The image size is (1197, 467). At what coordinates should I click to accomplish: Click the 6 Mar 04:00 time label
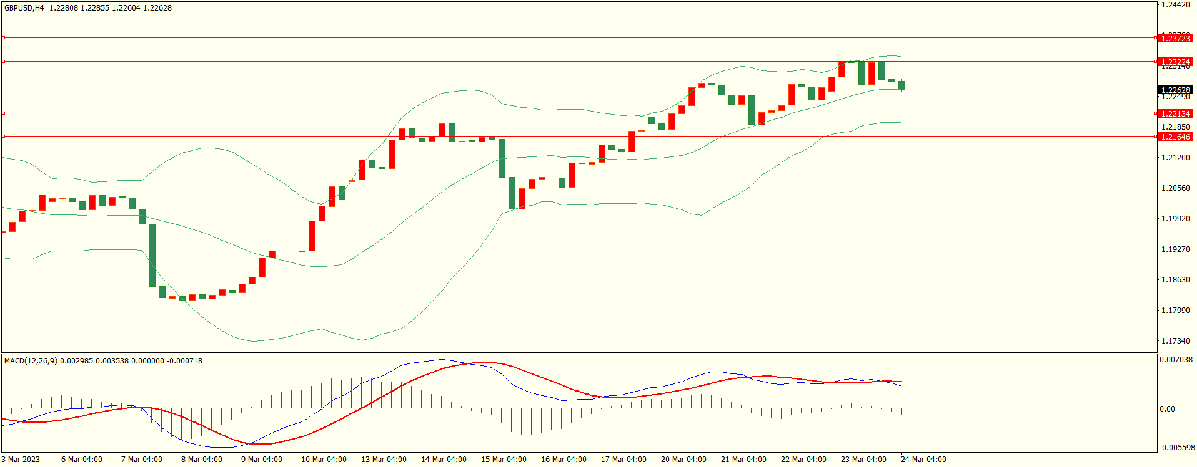82,460
